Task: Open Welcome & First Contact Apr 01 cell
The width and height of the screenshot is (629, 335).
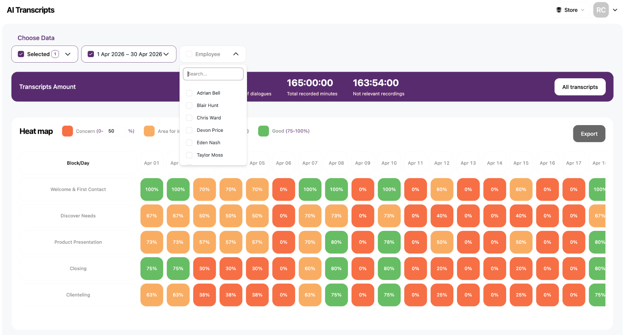Action: pyautogui.click(x=152, y=190)
